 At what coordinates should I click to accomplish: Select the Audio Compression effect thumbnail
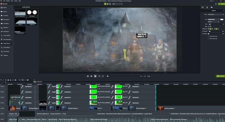coord(20,13)
